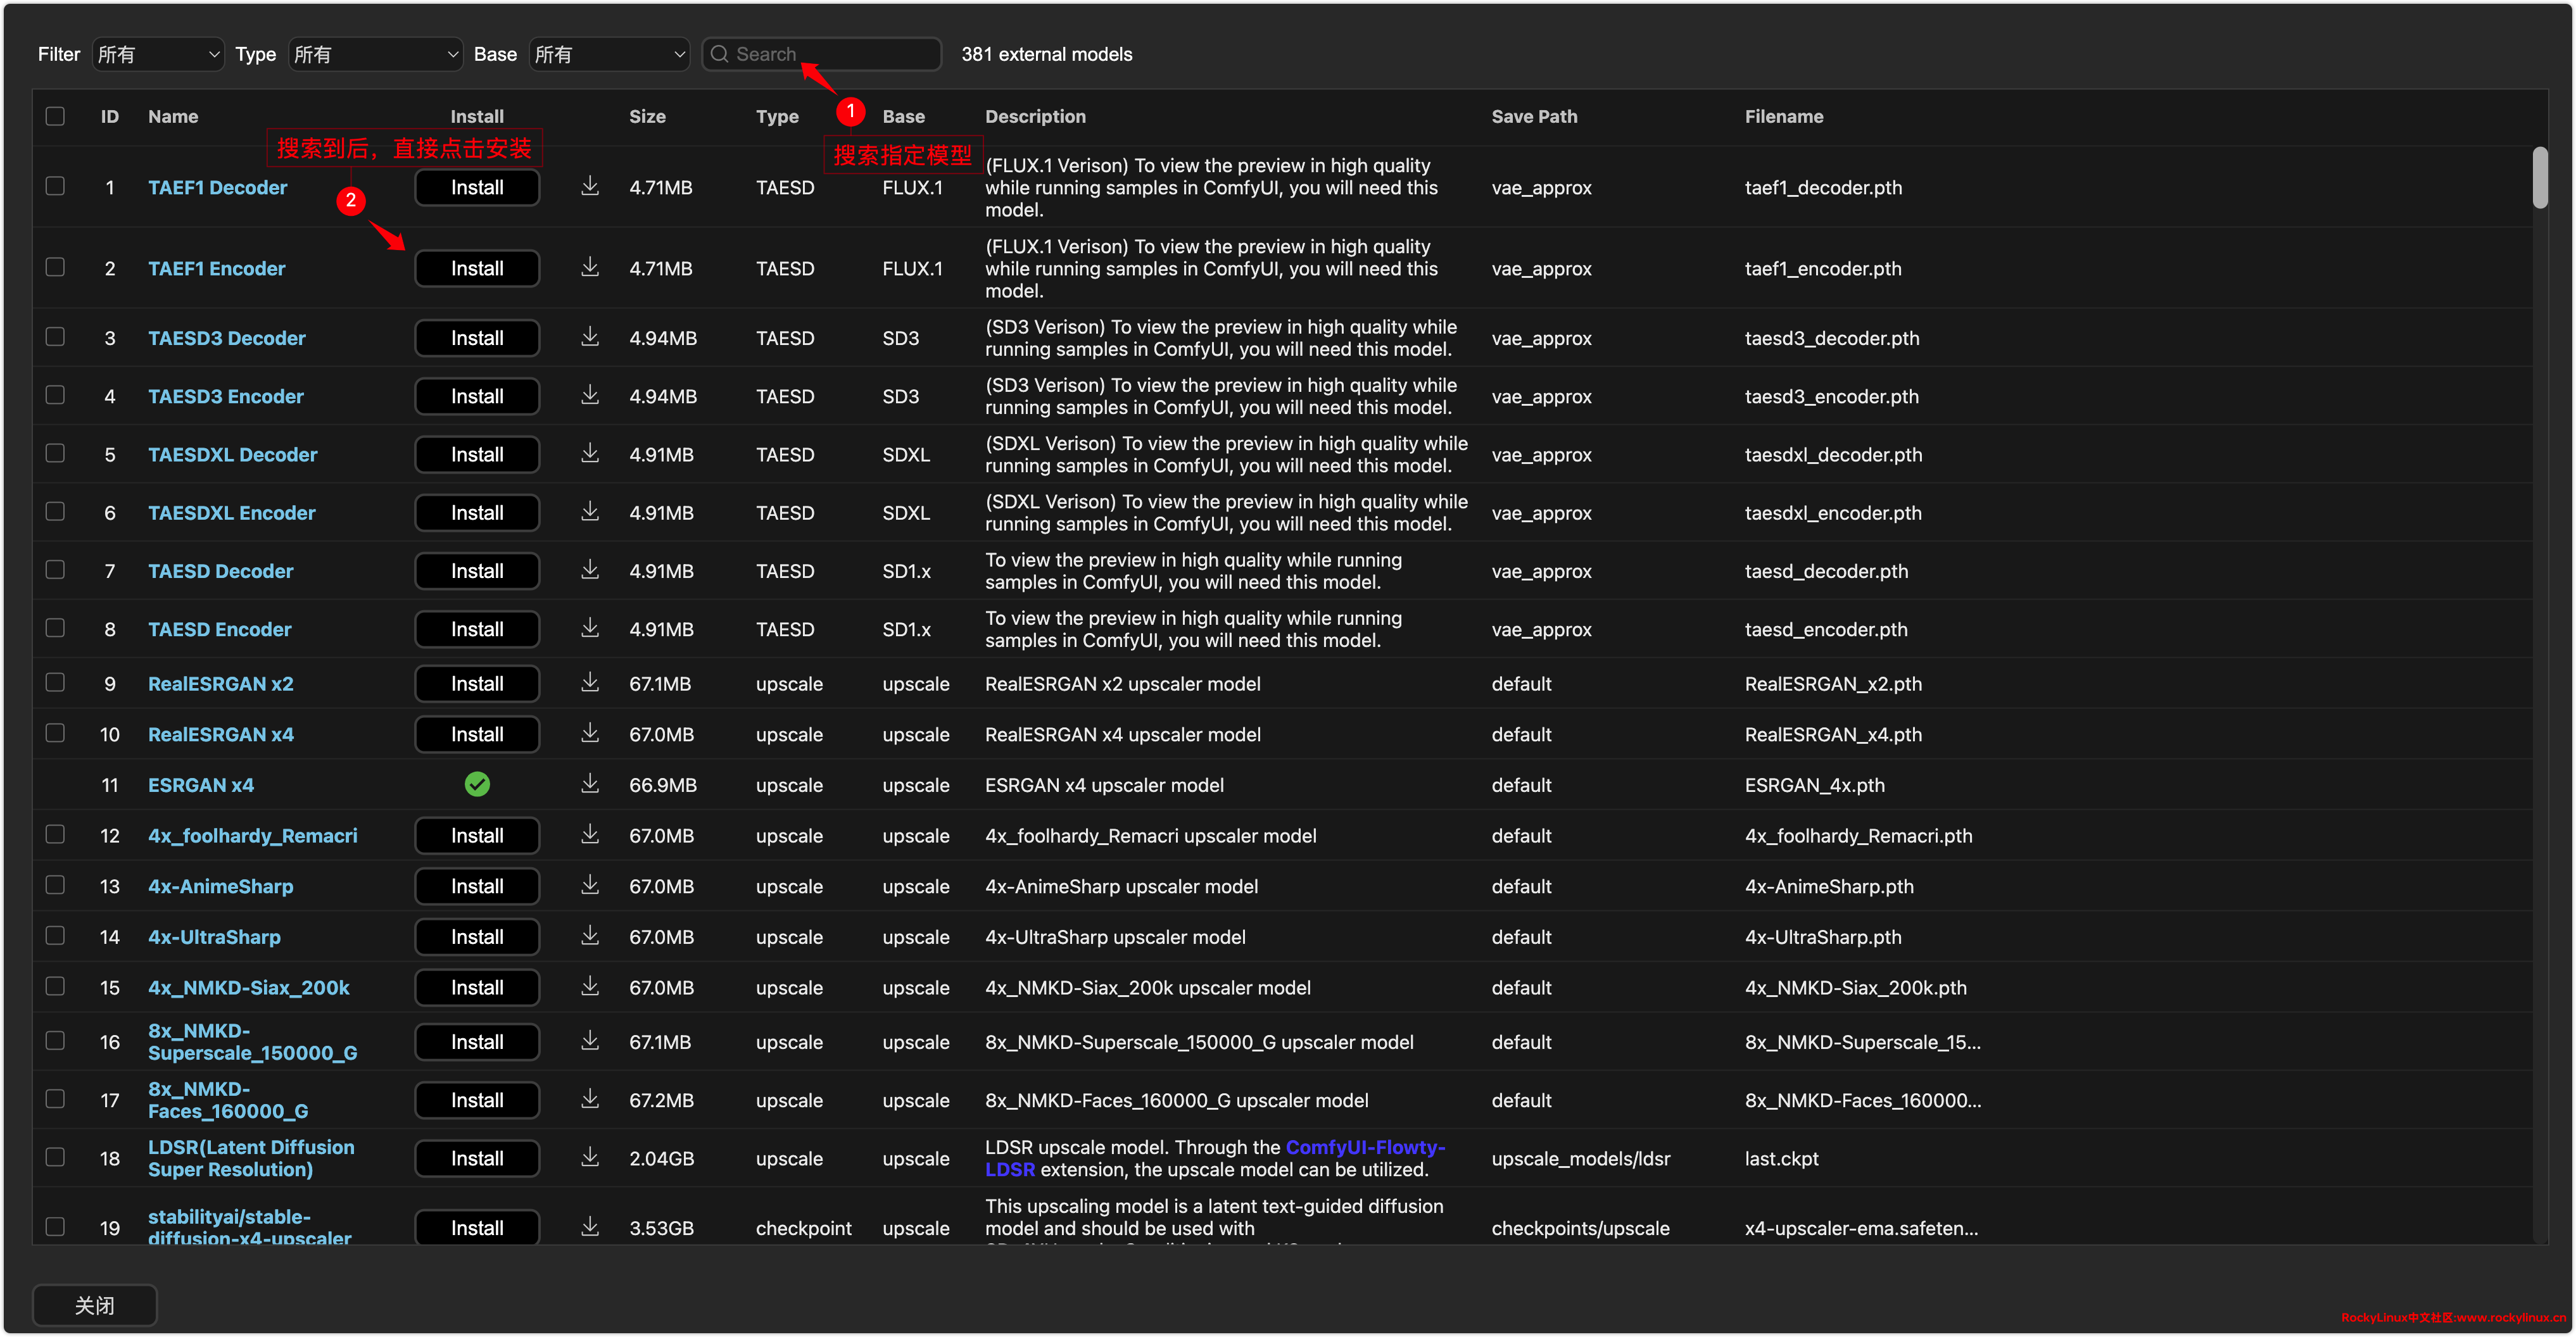2576x1337 pixels.
Task: Click download icon for 4x-UltraSharp row
Action: (590, 936)
